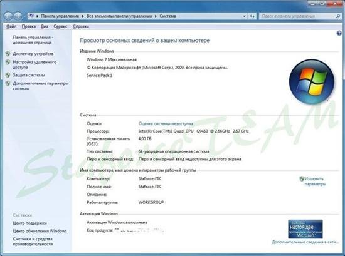Click the search magnifier icon
Image resolution: width=345 pixels, height=256 pixels.
click(338, 16)
